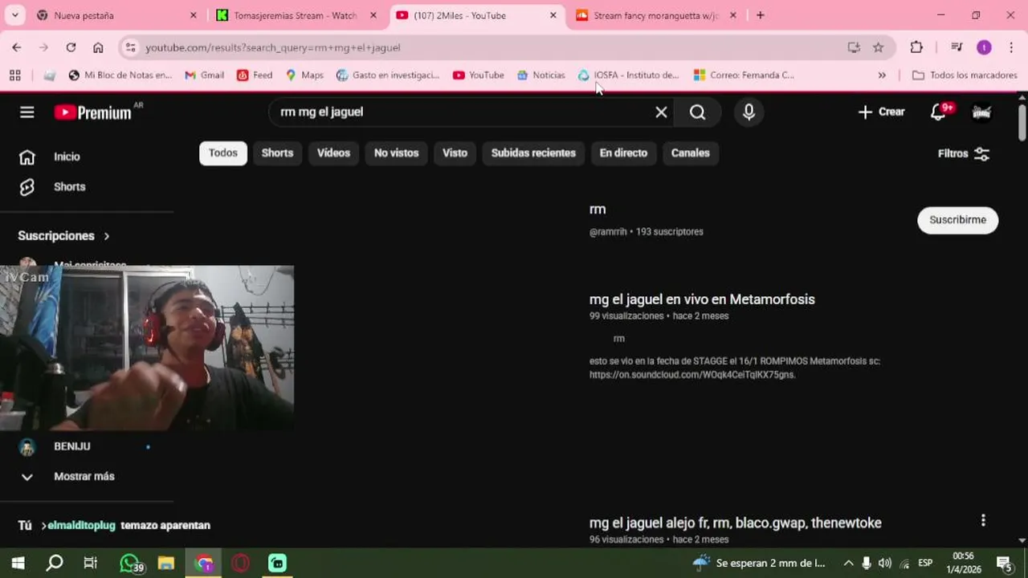Screen dimensions: 1028x578
Task: Open the rm channel result
Action: point(598,210)
